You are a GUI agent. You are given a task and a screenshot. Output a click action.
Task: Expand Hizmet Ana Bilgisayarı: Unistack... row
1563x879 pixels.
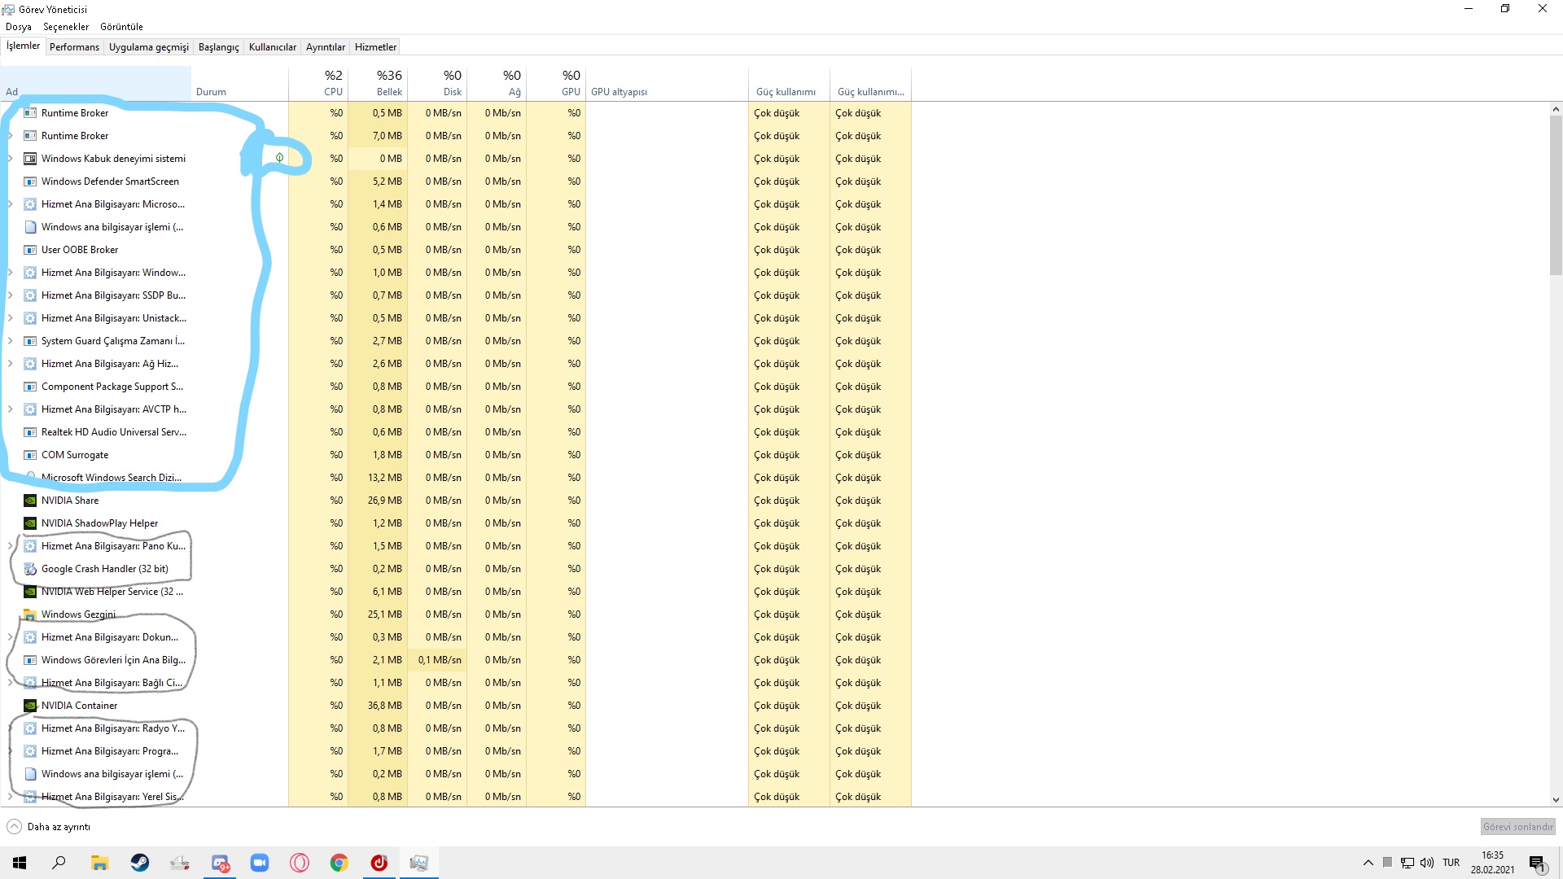[11, 318]
